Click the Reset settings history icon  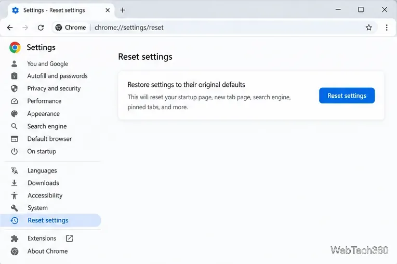[14, 220]
